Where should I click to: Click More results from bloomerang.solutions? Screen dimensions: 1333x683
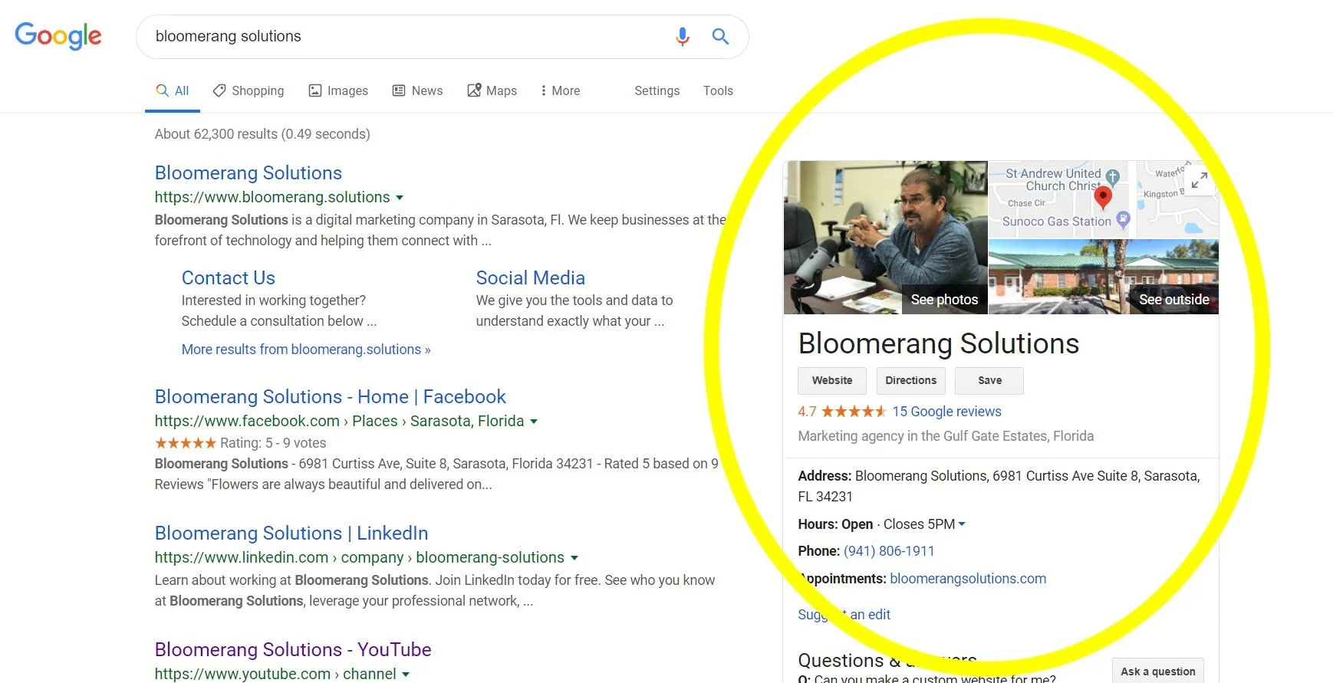pyautogui.click(x=306, y=350)
